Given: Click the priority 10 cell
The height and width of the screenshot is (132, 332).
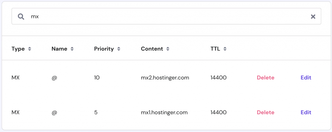Looking at the screenshot, I should coord(97,78).
